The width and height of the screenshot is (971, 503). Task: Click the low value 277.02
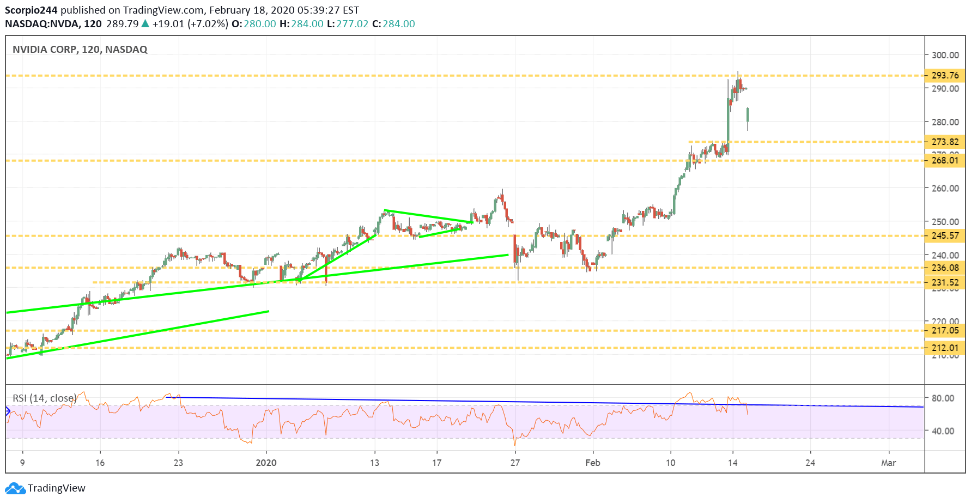353,24
